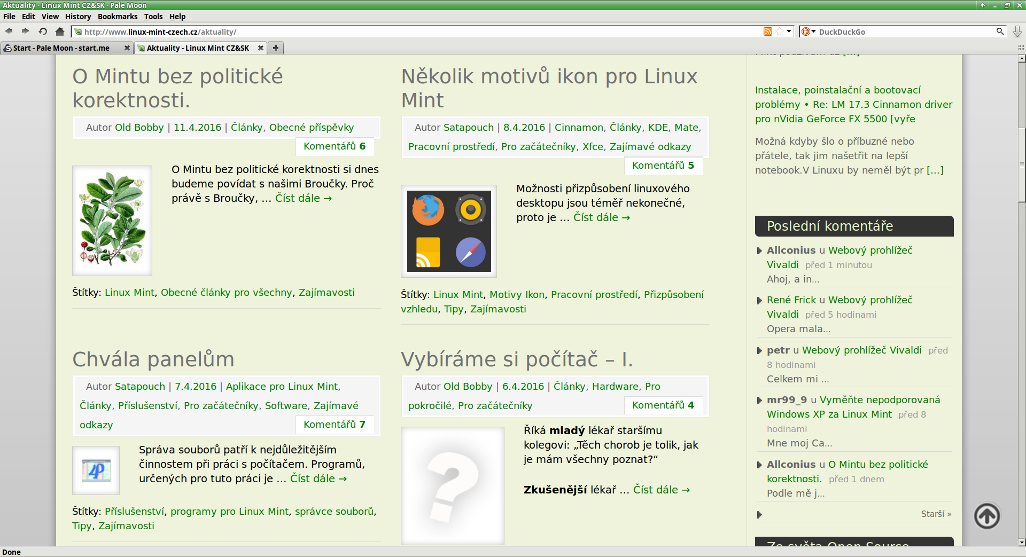
Task: Click the date 11.4.2016 link
Action: [197, 128]
